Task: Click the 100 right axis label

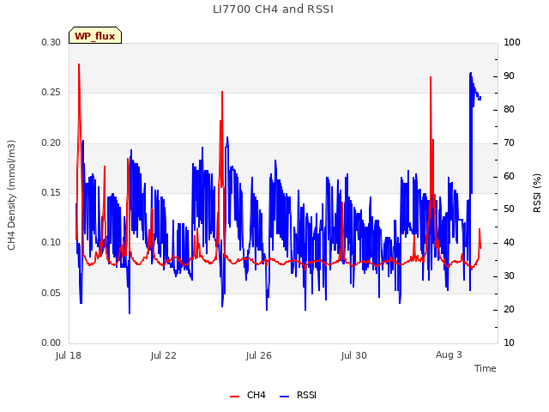Action: coord(512,42)
